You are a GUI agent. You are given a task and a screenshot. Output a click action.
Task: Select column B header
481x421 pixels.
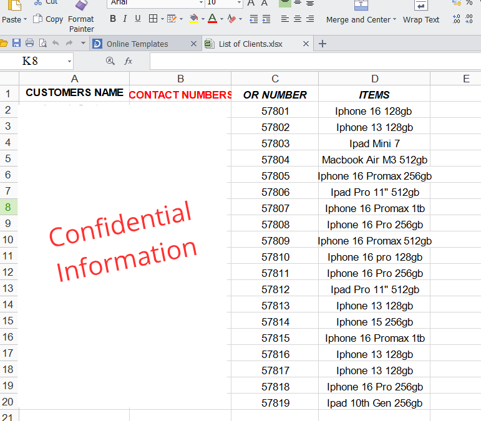click(x=180, y=79)
